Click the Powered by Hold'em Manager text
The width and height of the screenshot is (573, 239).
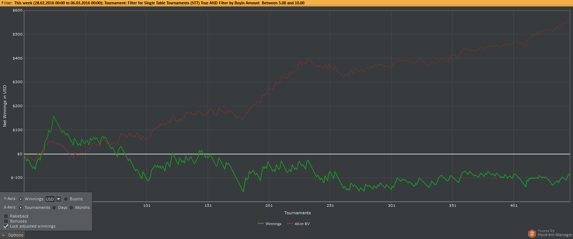click(555, 233)
